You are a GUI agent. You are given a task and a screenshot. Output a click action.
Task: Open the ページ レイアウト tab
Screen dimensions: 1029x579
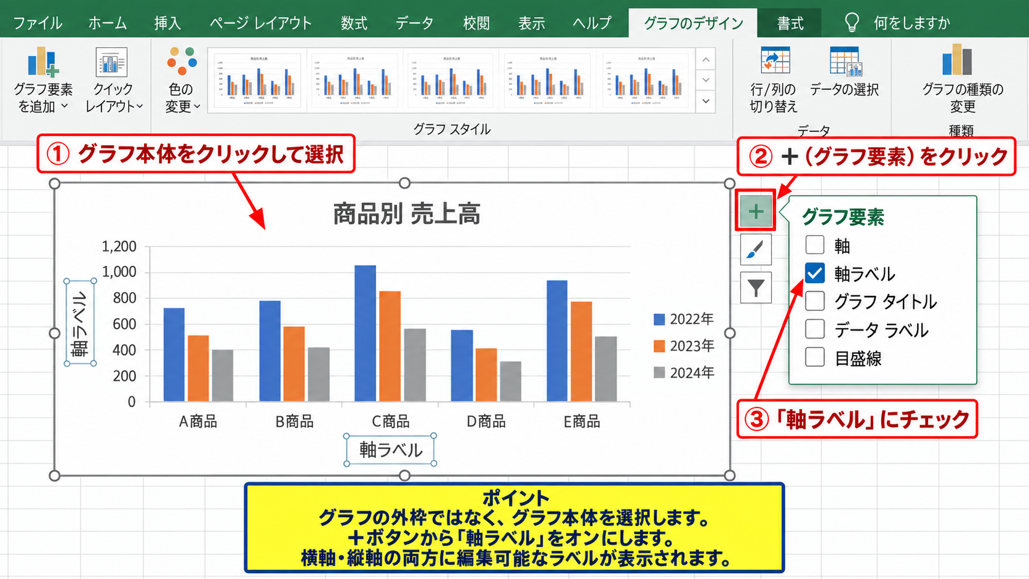261,23
